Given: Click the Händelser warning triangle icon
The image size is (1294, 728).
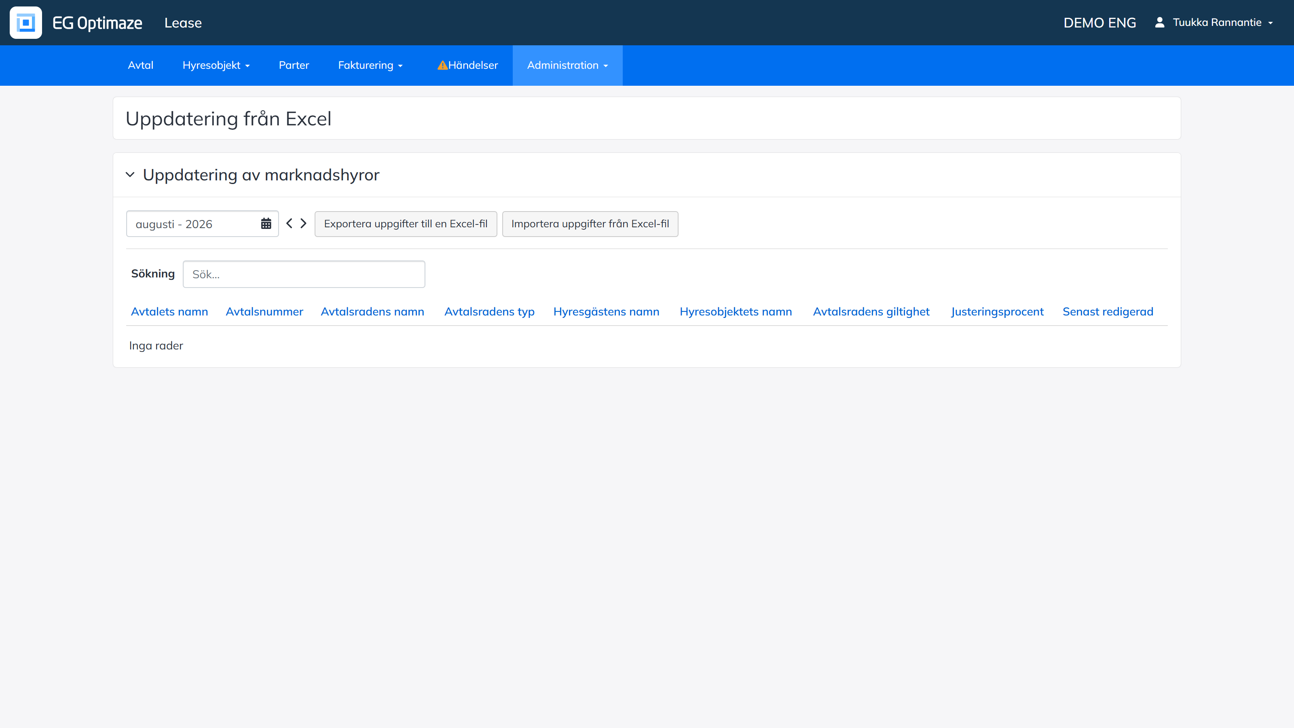Looking at the screenshot, I should (442, 65).
